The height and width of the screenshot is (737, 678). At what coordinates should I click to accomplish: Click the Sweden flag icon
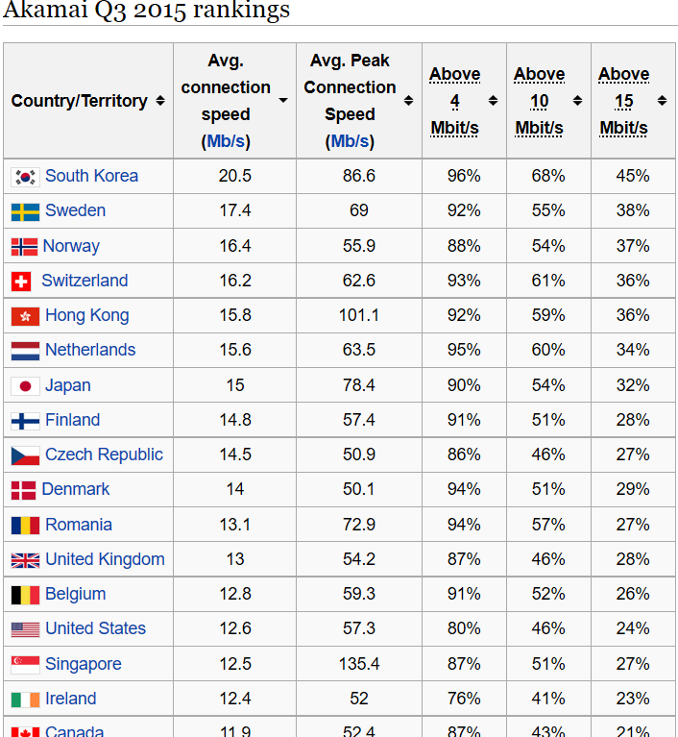click(x=25, y=211)
